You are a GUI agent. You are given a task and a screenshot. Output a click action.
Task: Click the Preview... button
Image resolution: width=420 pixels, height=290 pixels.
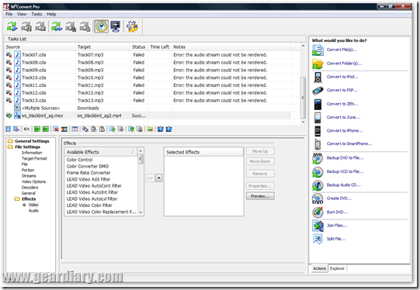pos(260,196)
